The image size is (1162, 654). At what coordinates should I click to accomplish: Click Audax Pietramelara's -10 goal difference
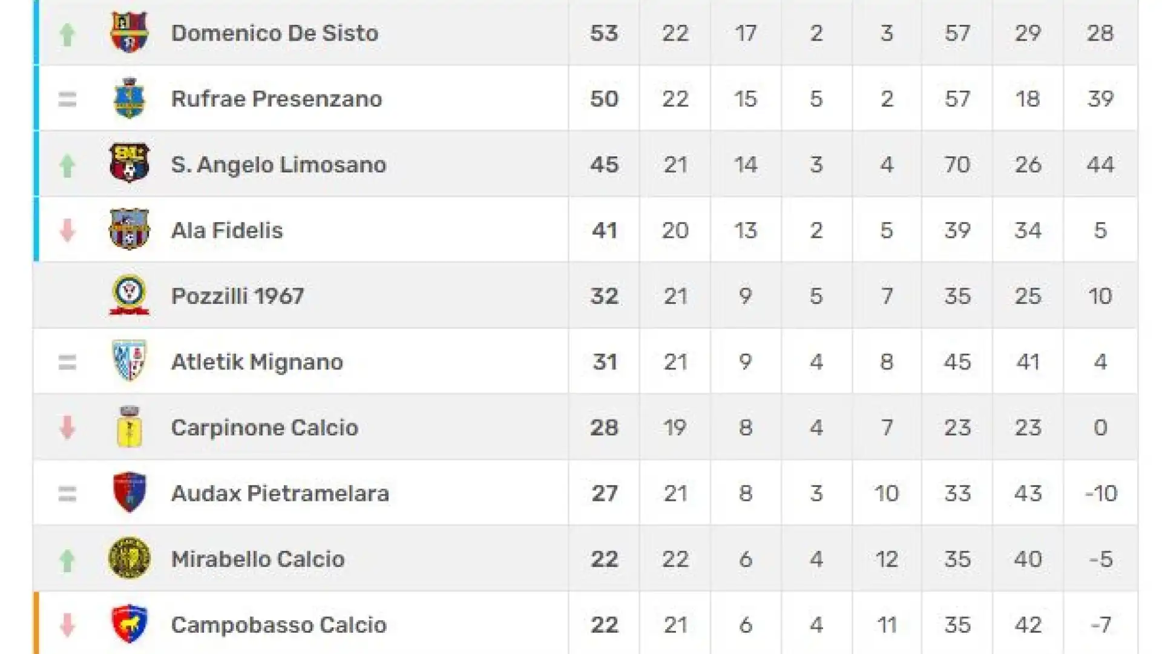pos(1101,494)
